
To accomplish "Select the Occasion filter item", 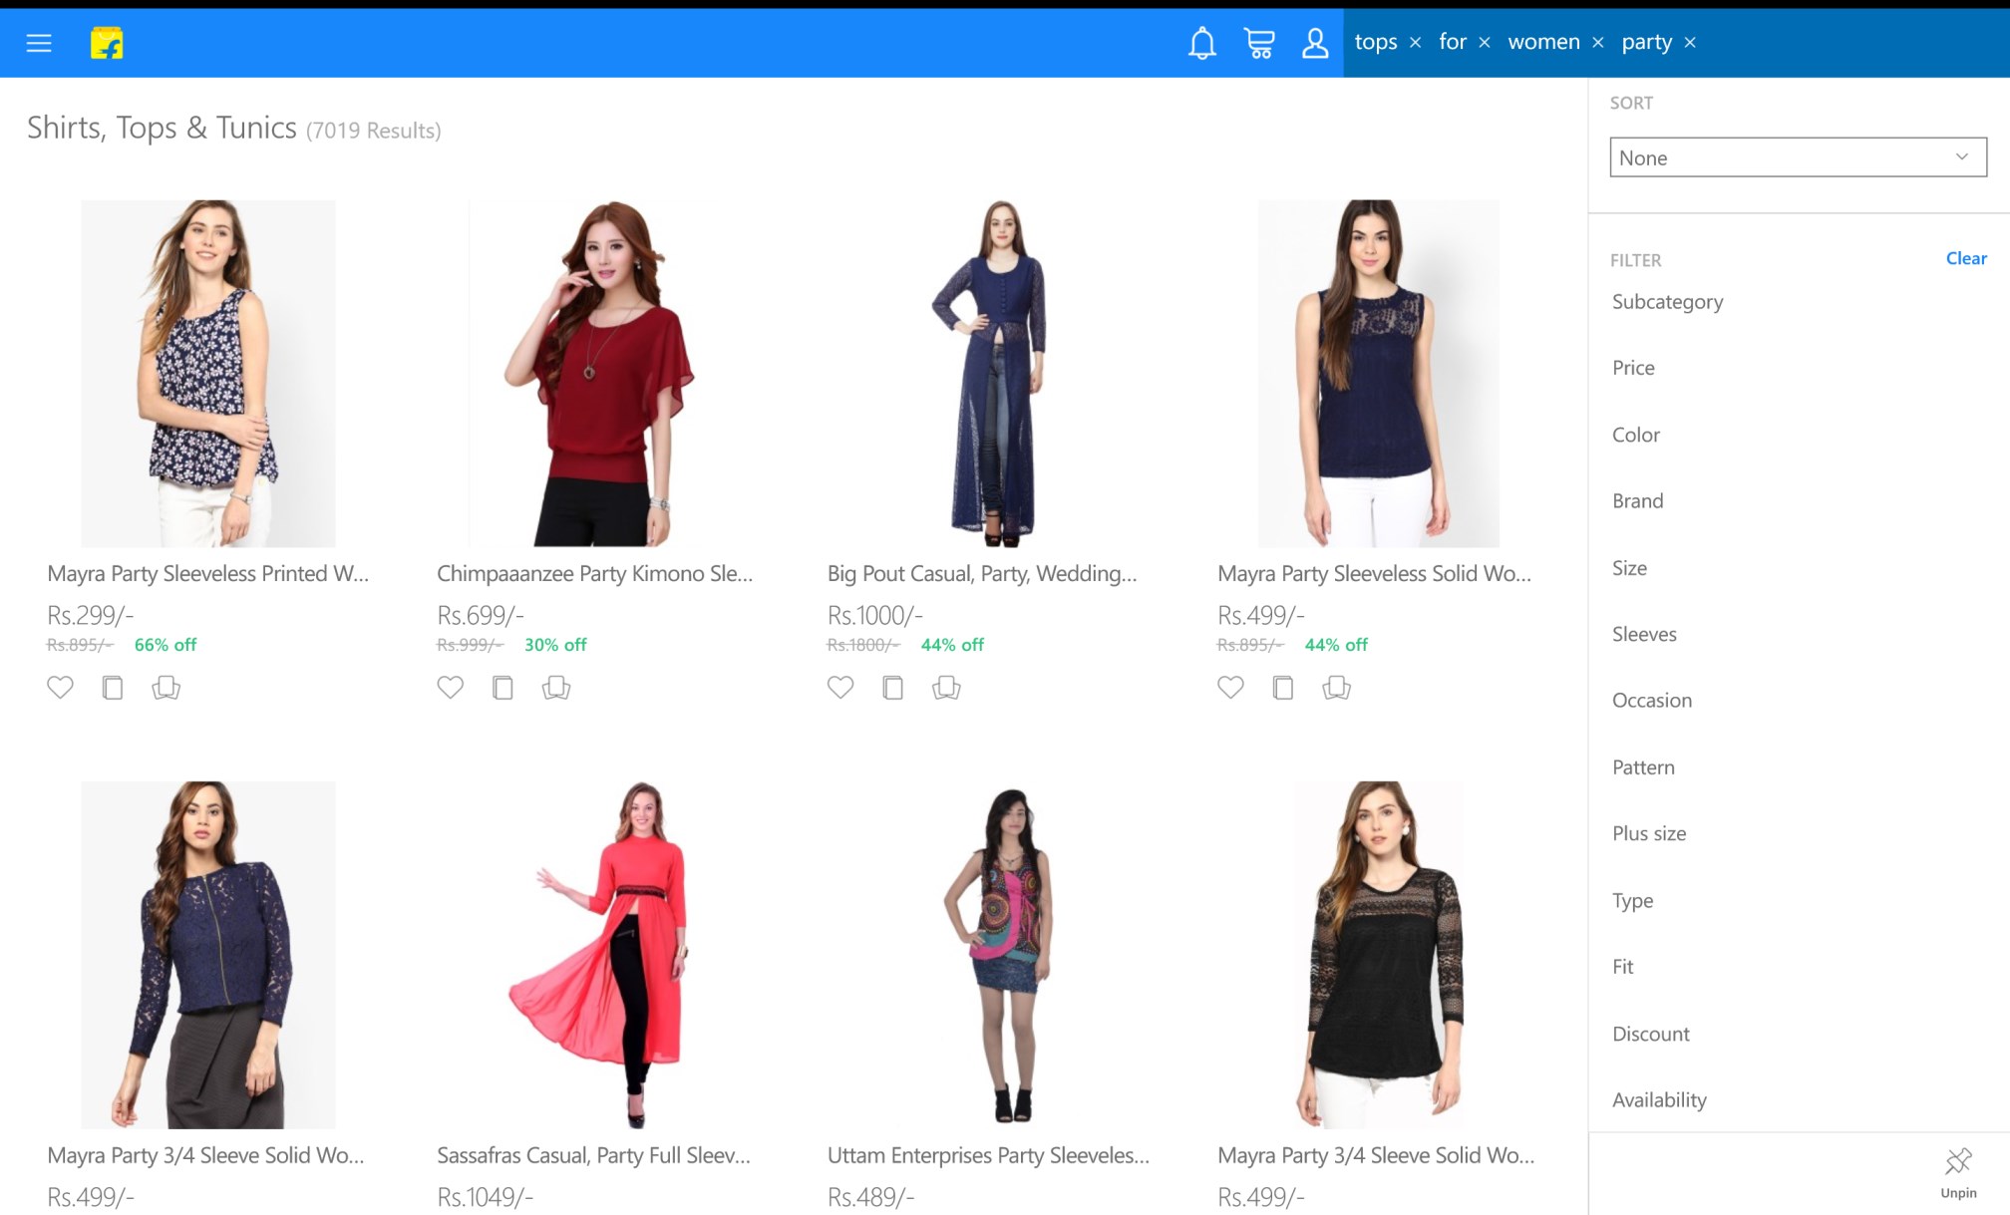I will (1651, 701).
